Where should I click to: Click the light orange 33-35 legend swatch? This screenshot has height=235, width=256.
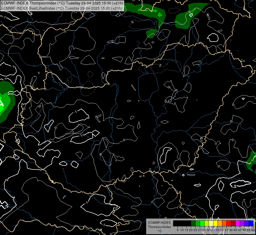[x=220, y=223]
